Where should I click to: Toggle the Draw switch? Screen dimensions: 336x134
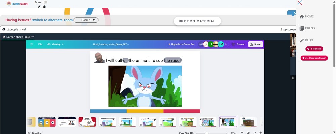(x=45, y=2)
